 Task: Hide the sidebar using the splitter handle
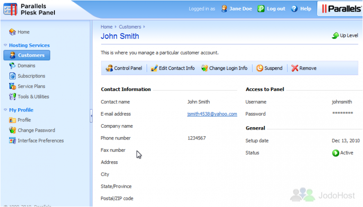pyautogui.click(x=91, y=116)
